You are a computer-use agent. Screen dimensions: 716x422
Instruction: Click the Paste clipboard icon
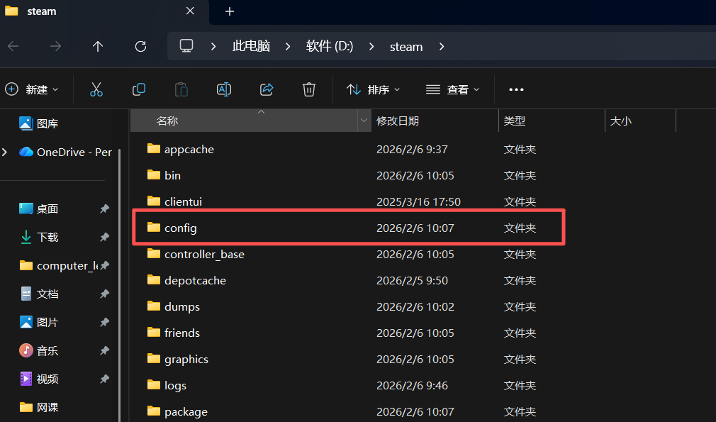(x=181, y=89)
